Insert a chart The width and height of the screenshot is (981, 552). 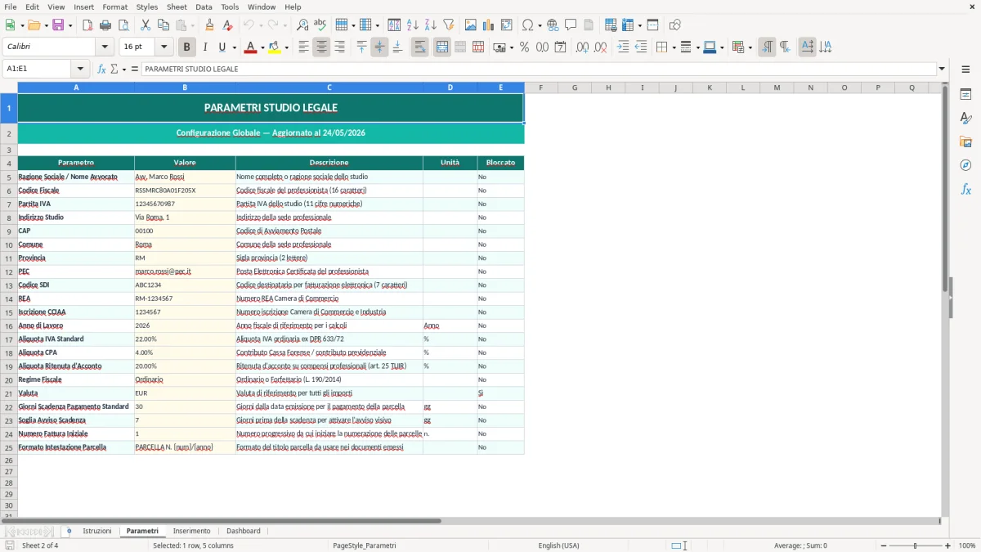488,25
